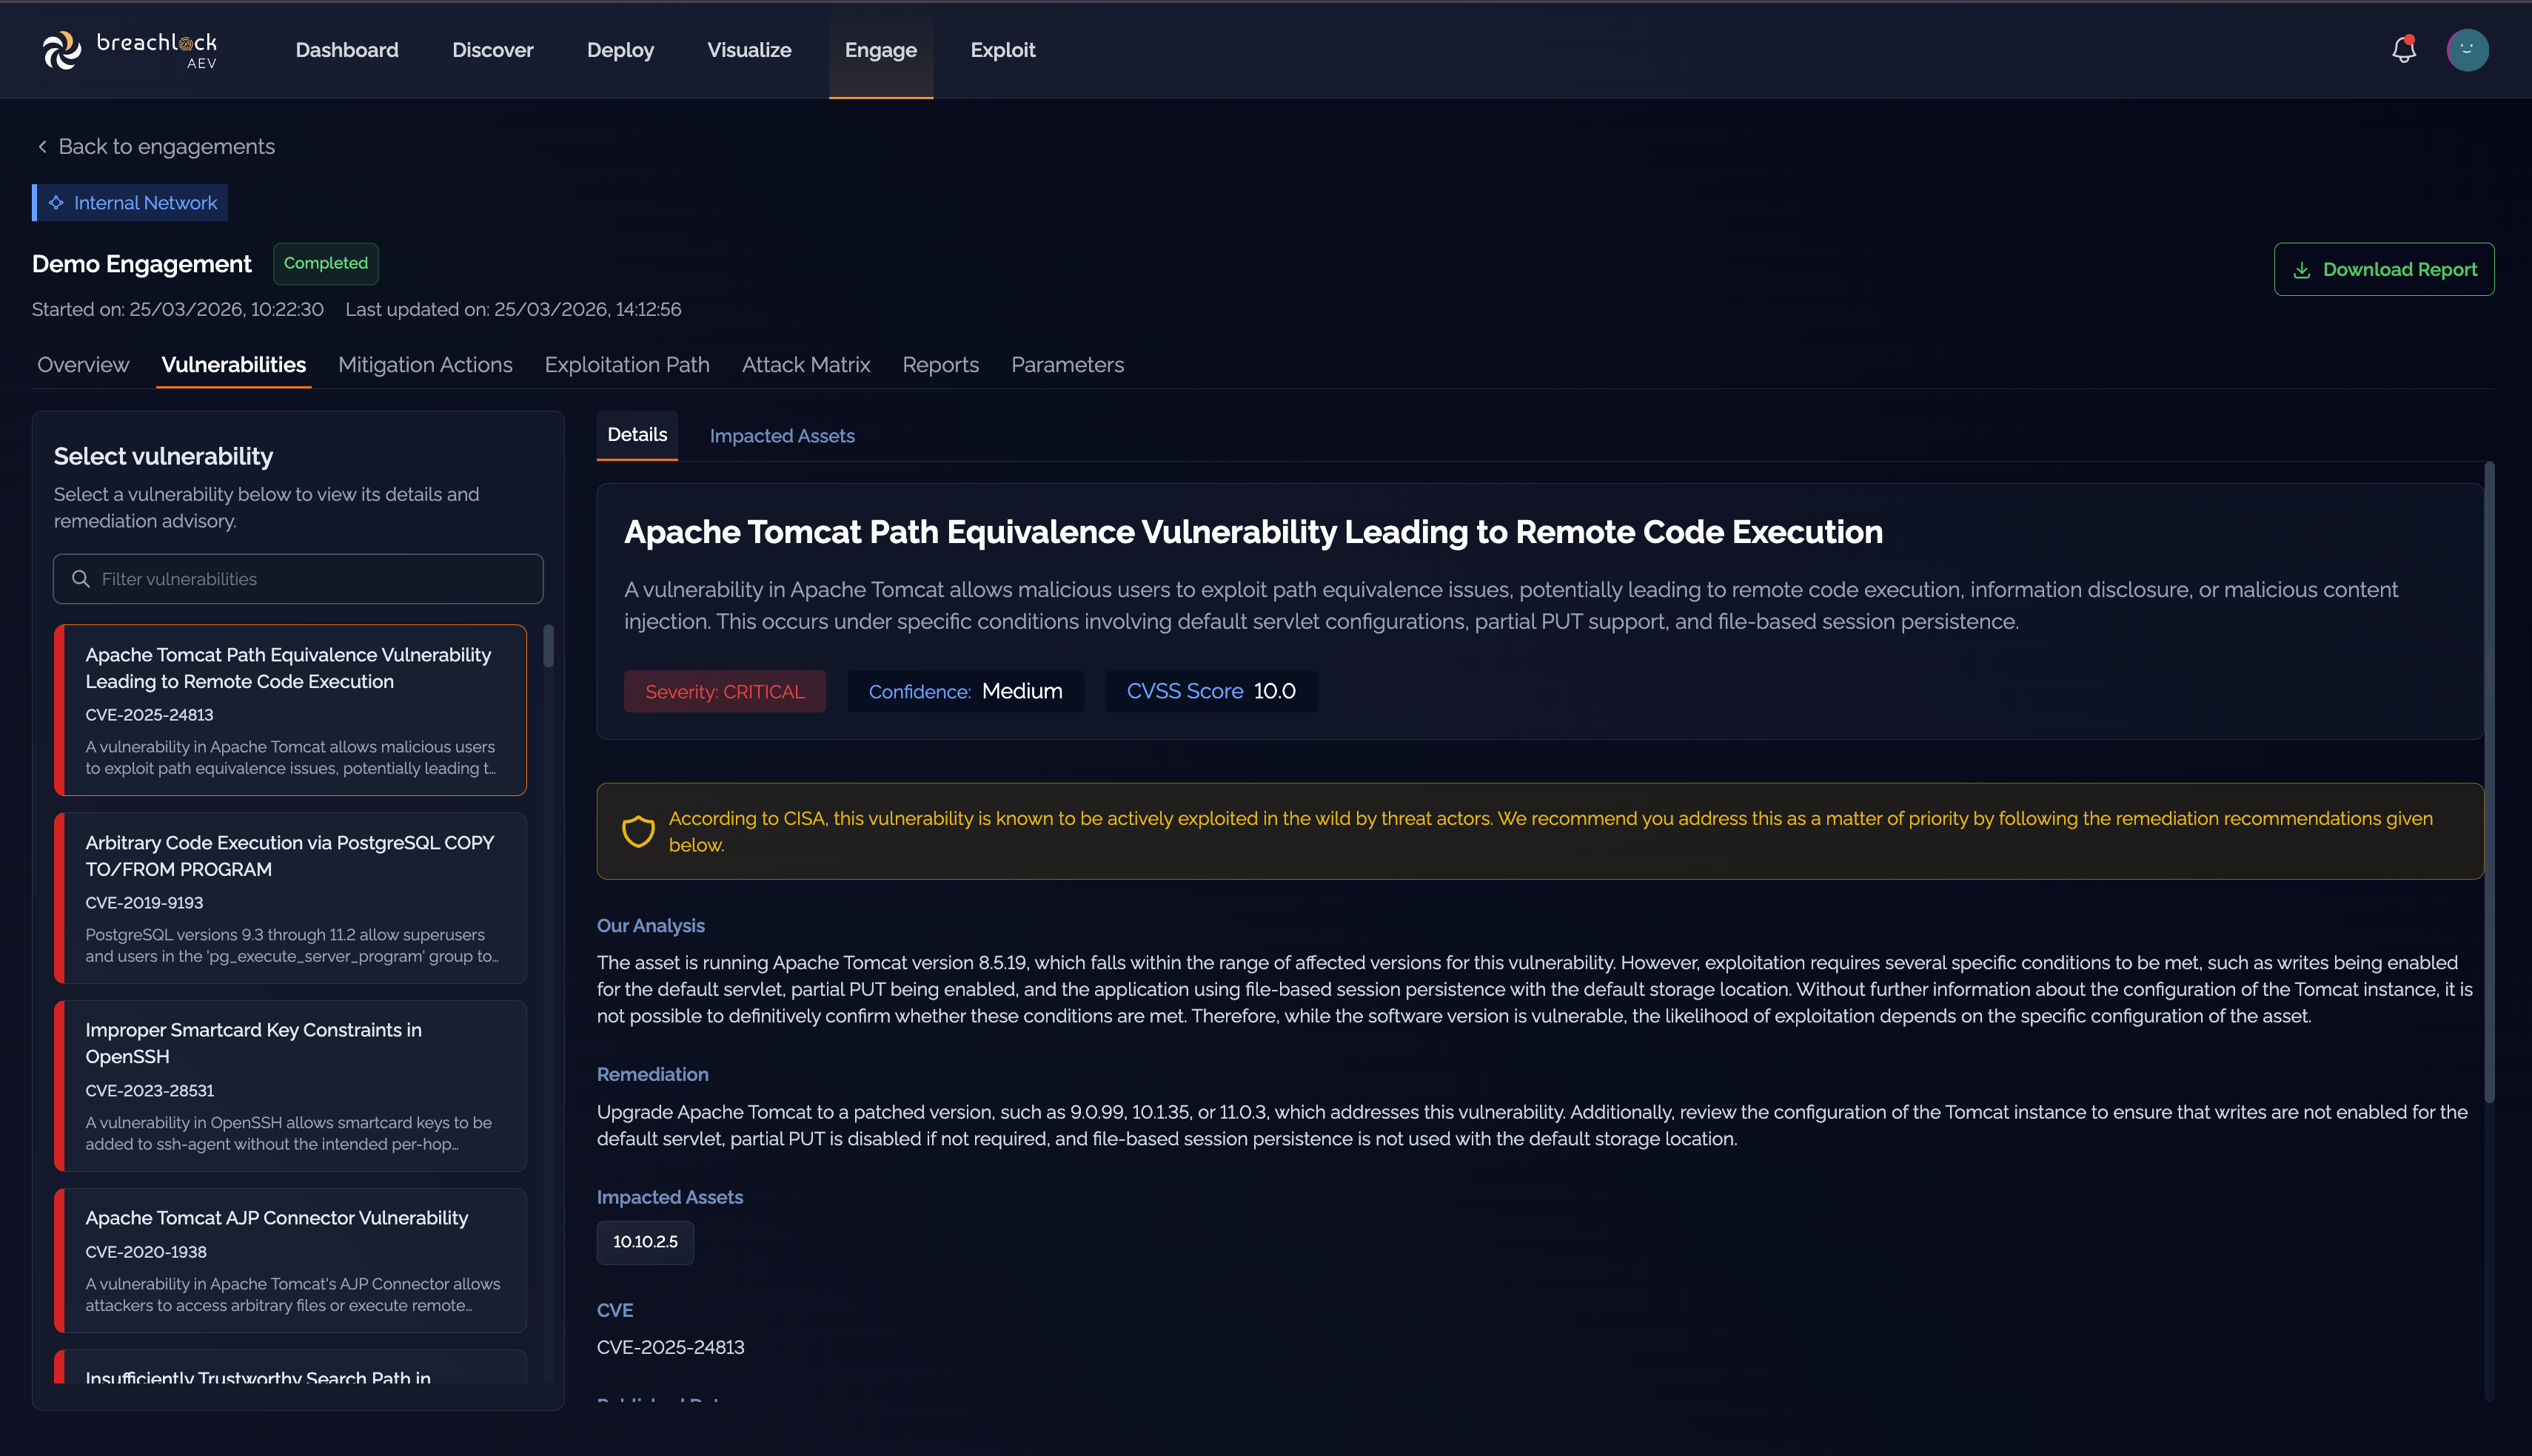Click the Remediation heading
The width and height of the screenshot is (2532, 1456).
point(652,1074)
